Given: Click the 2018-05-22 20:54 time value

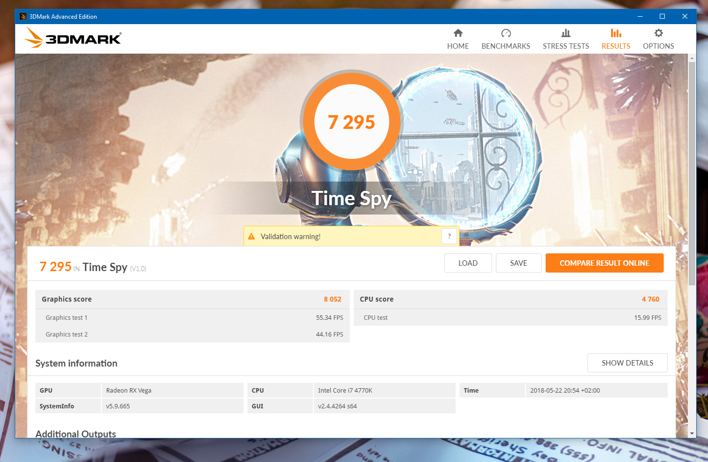Looking at the screenshot, I should [x=565, y=391].
